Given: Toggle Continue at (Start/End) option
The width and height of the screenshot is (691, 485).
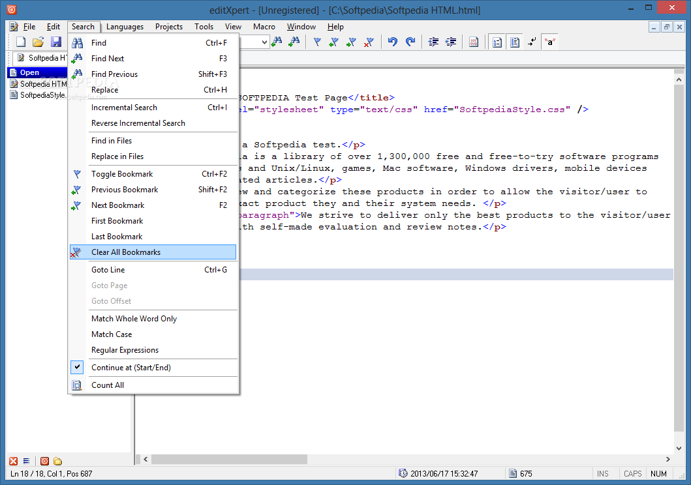Looking at the screenshot, I should pos(154,368).
